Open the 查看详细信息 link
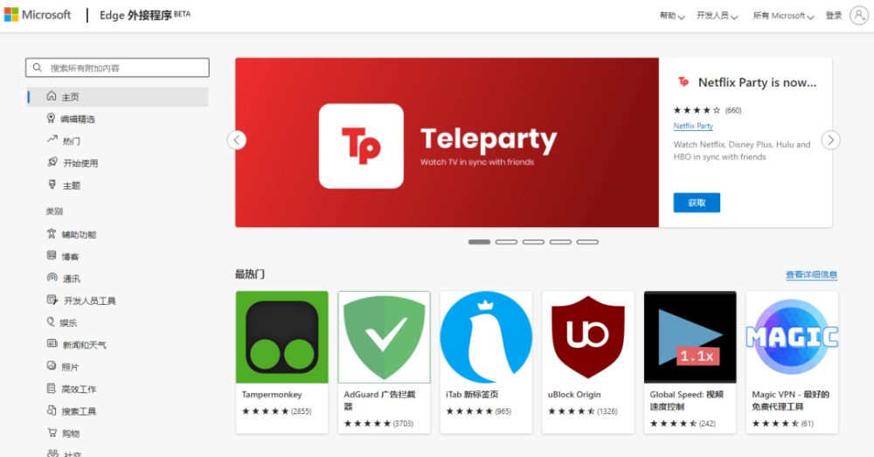 tap(812, 274)
